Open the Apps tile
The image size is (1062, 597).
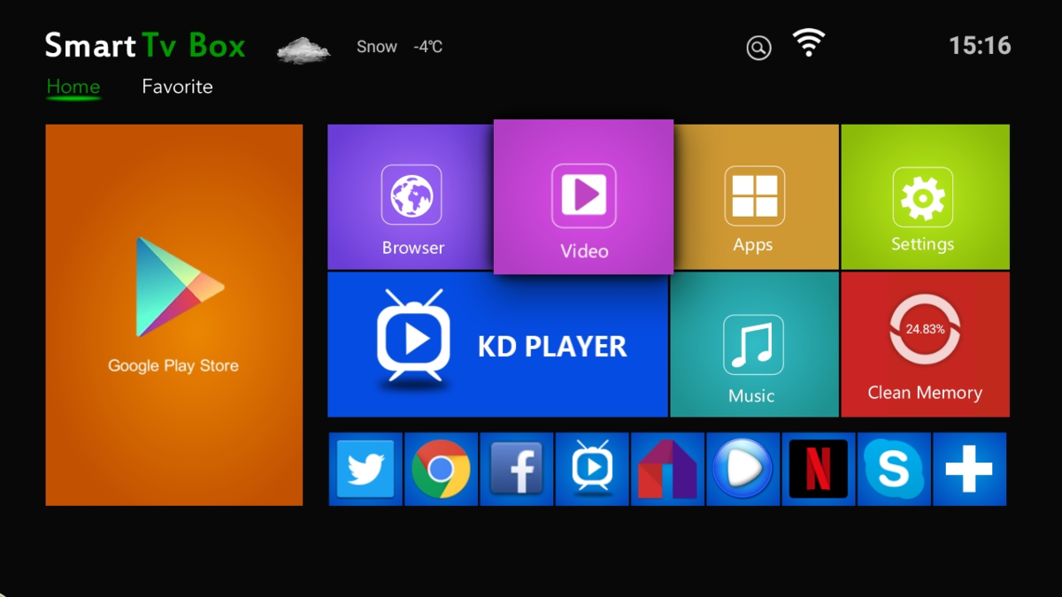pyautogui.click(x=755, y=196)
